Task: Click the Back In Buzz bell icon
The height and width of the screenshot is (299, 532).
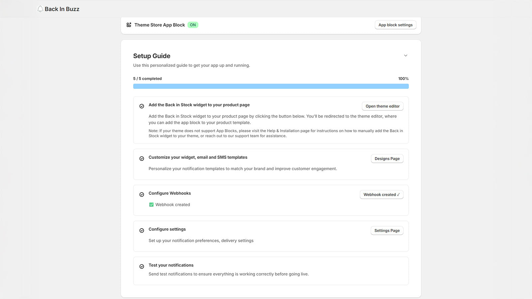Action: click(40, 9)
